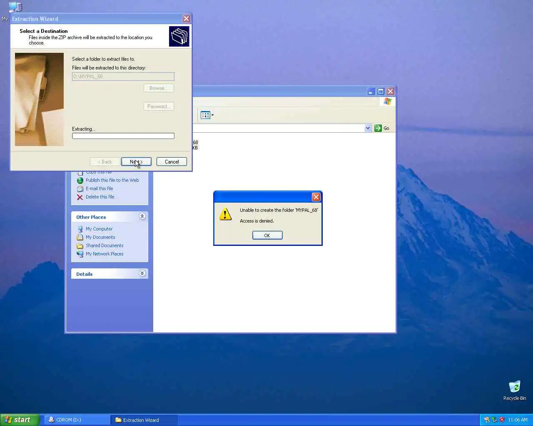Click the Browse button in Extraction Wizard
The image size is (533, 426).
[x=159, y=88]
